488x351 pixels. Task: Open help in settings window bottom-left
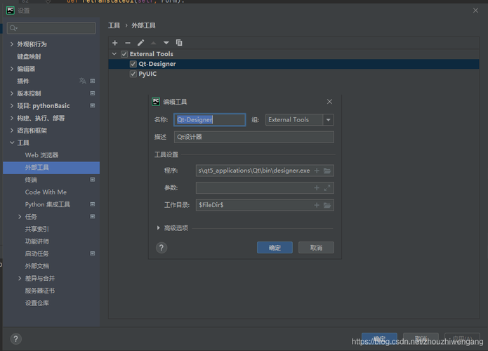point(16,339)
